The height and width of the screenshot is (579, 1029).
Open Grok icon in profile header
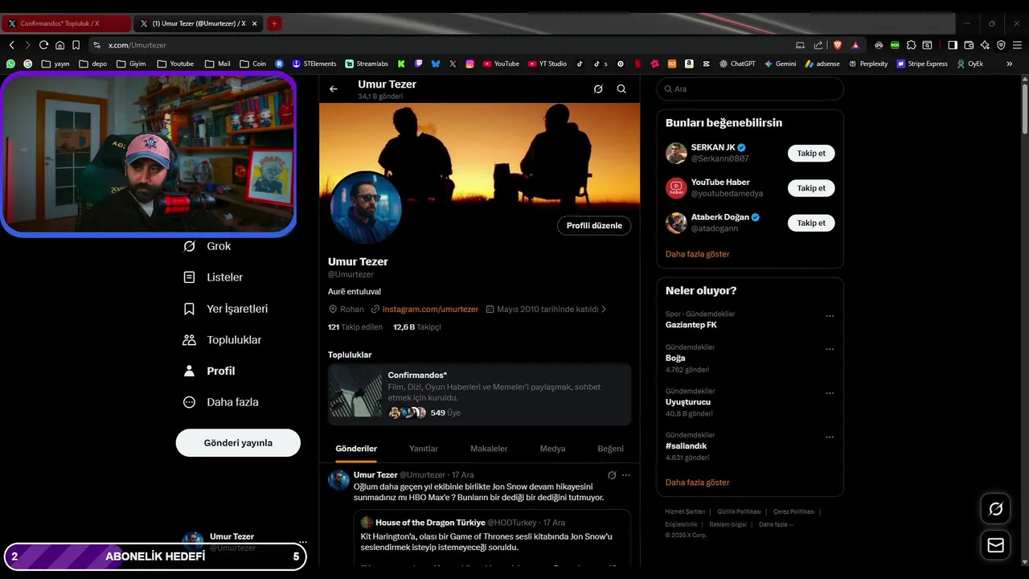(x=598, y=89)
